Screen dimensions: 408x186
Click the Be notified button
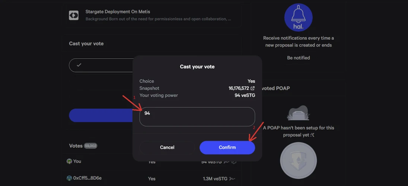(x=299, y=58)
